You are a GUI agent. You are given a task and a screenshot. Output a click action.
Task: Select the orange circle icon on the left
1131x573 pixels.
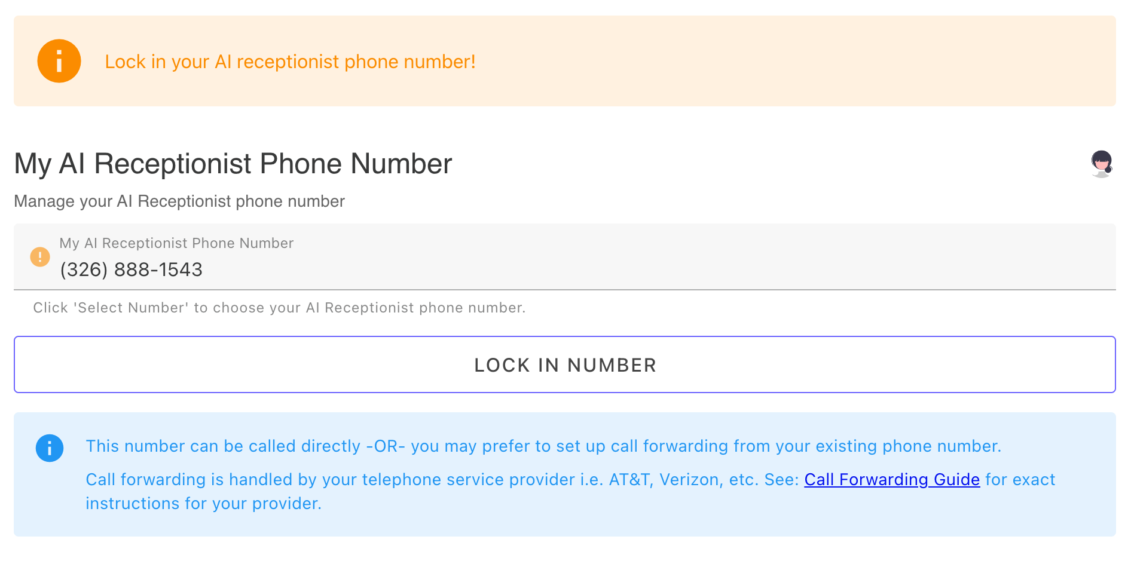pyautogui.click(x=59, y=60)
